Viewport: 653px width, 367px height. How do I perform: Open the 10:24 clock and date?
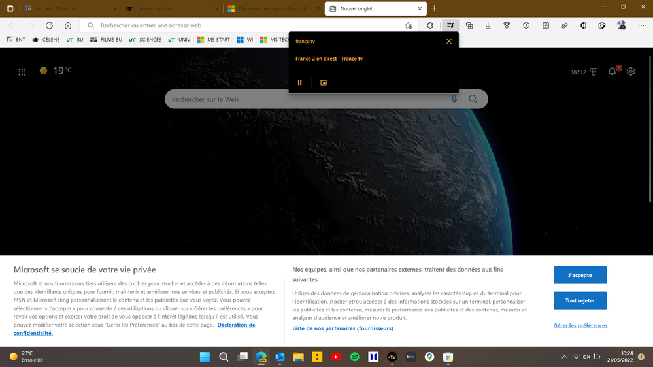[x=620, y=357]
